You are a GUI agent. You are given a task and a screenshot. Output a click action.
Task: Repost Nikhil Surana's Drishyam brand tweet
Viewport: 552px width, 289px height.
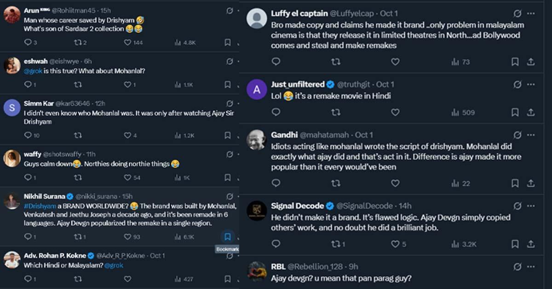78,237
